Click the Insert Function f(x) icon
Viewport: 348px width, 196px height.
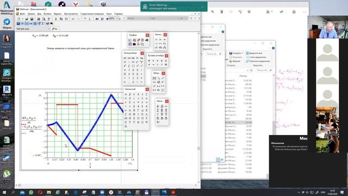click(97, 19)
